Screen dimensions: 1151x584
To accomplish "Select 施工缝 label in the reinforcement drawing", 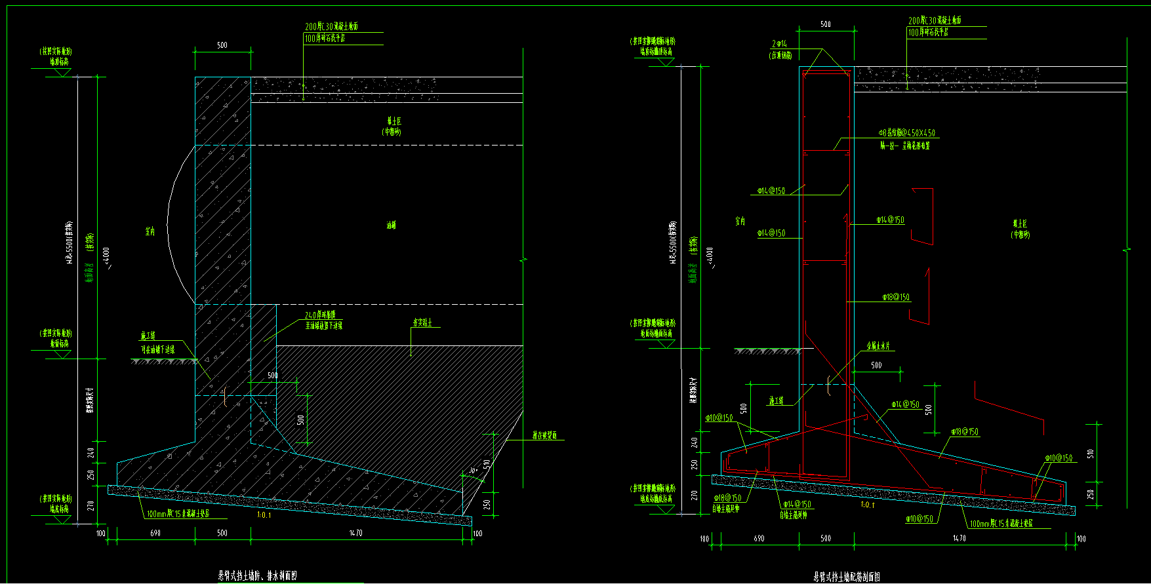I will click(776, 400).
